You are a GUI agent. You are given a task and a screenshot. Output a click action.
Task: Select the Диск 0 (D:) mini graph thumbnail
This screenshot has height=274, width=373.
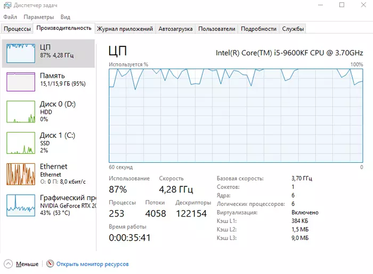(x=21, y=112)
